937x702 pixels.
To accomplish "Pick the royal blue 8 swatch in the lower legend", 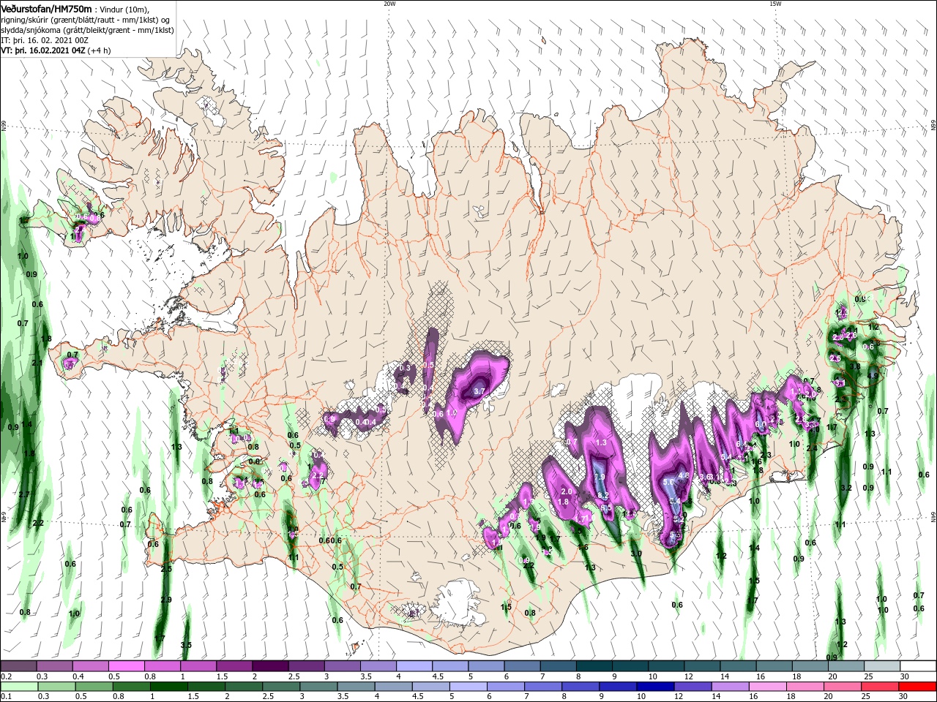I will [x=581, y=687].
